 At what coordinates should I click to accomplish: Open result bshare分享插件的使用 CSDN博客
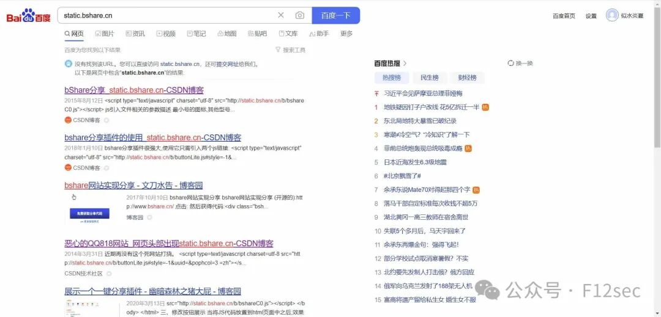coord(152,137)
